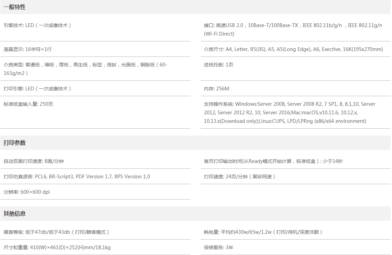This screenshot has width=392, height=255.
Task: Click the 打印速度 24页/分钟 entry
Action: click(x=240, y=177)
